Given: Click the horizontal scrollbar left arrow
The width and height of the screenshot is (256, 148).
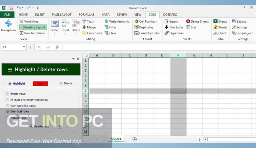Looking at the screenshot, I should pyautogui.click(x=205, y=139).
